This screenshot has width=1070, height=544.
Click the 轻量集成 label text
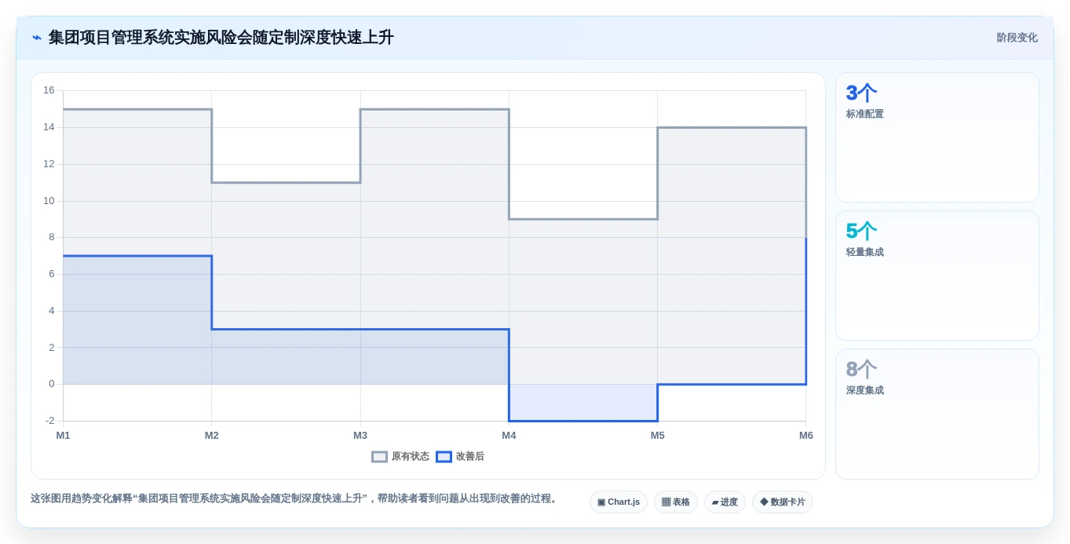click(865, 252)
